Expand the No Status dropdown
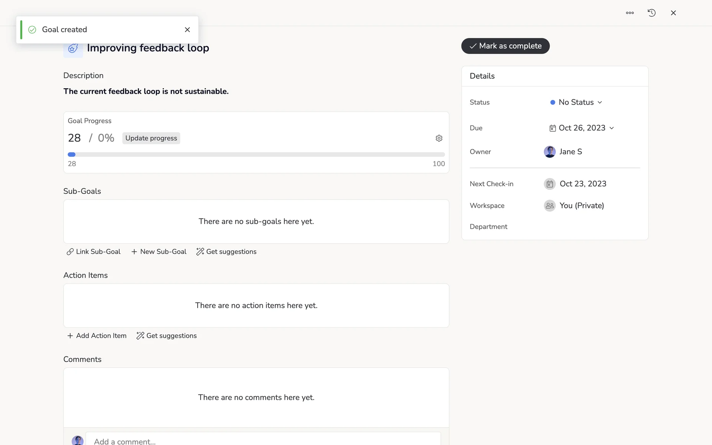Image resolution: width=712 pixels, height=445 pixels. [x=576, y=102]
